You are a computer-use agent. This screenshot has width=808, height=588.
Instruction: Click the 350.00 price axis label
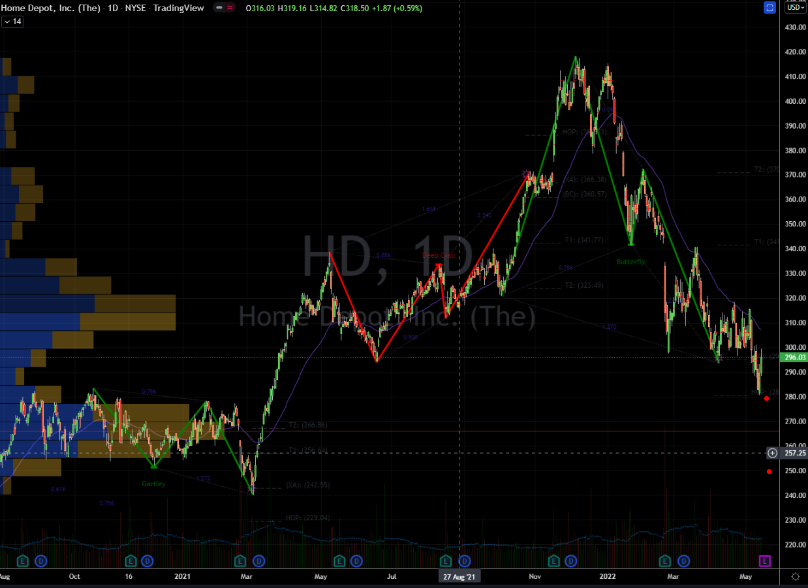tap(794, 224)
